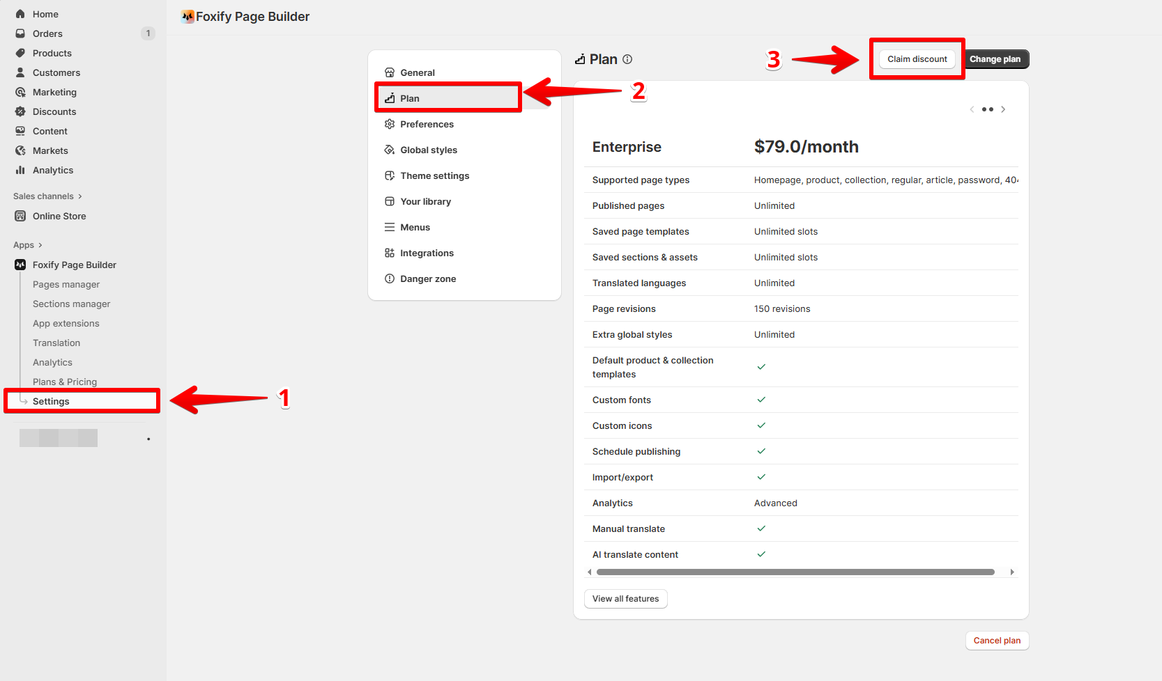
Task: Click the View all features button
Action: [x=625, y=599]
